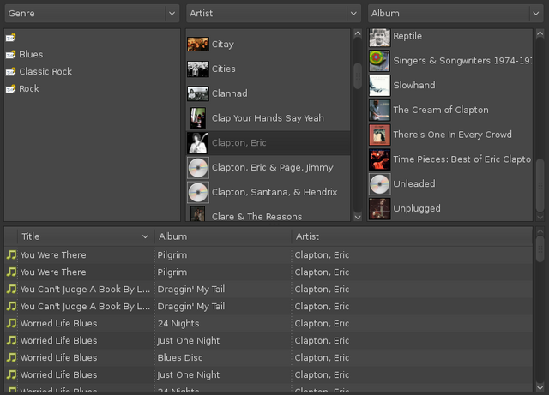
Task: Click the unnamed genre tag icon
Action: click(11, 37)
